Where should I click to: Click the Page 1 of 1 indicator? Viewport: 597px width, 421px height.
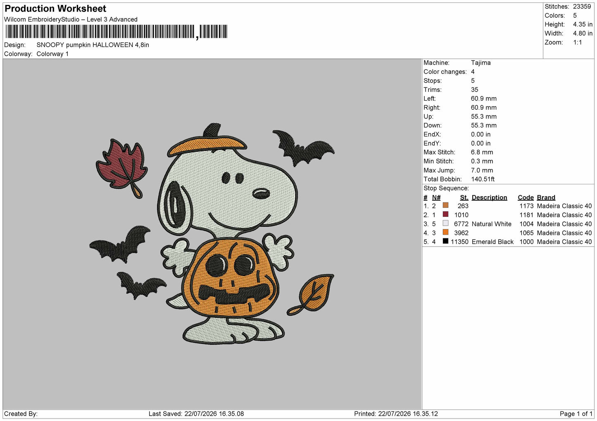coord(576,414)
